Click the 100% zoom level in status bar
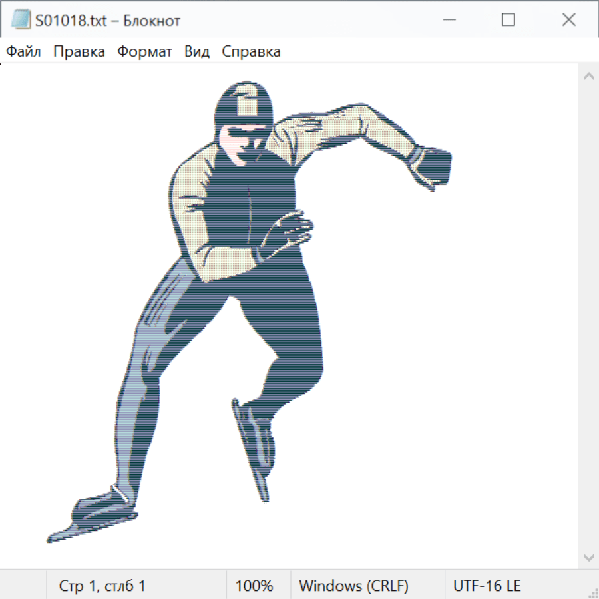The width and height of the screenshot is (599, 599). point(254,586)
